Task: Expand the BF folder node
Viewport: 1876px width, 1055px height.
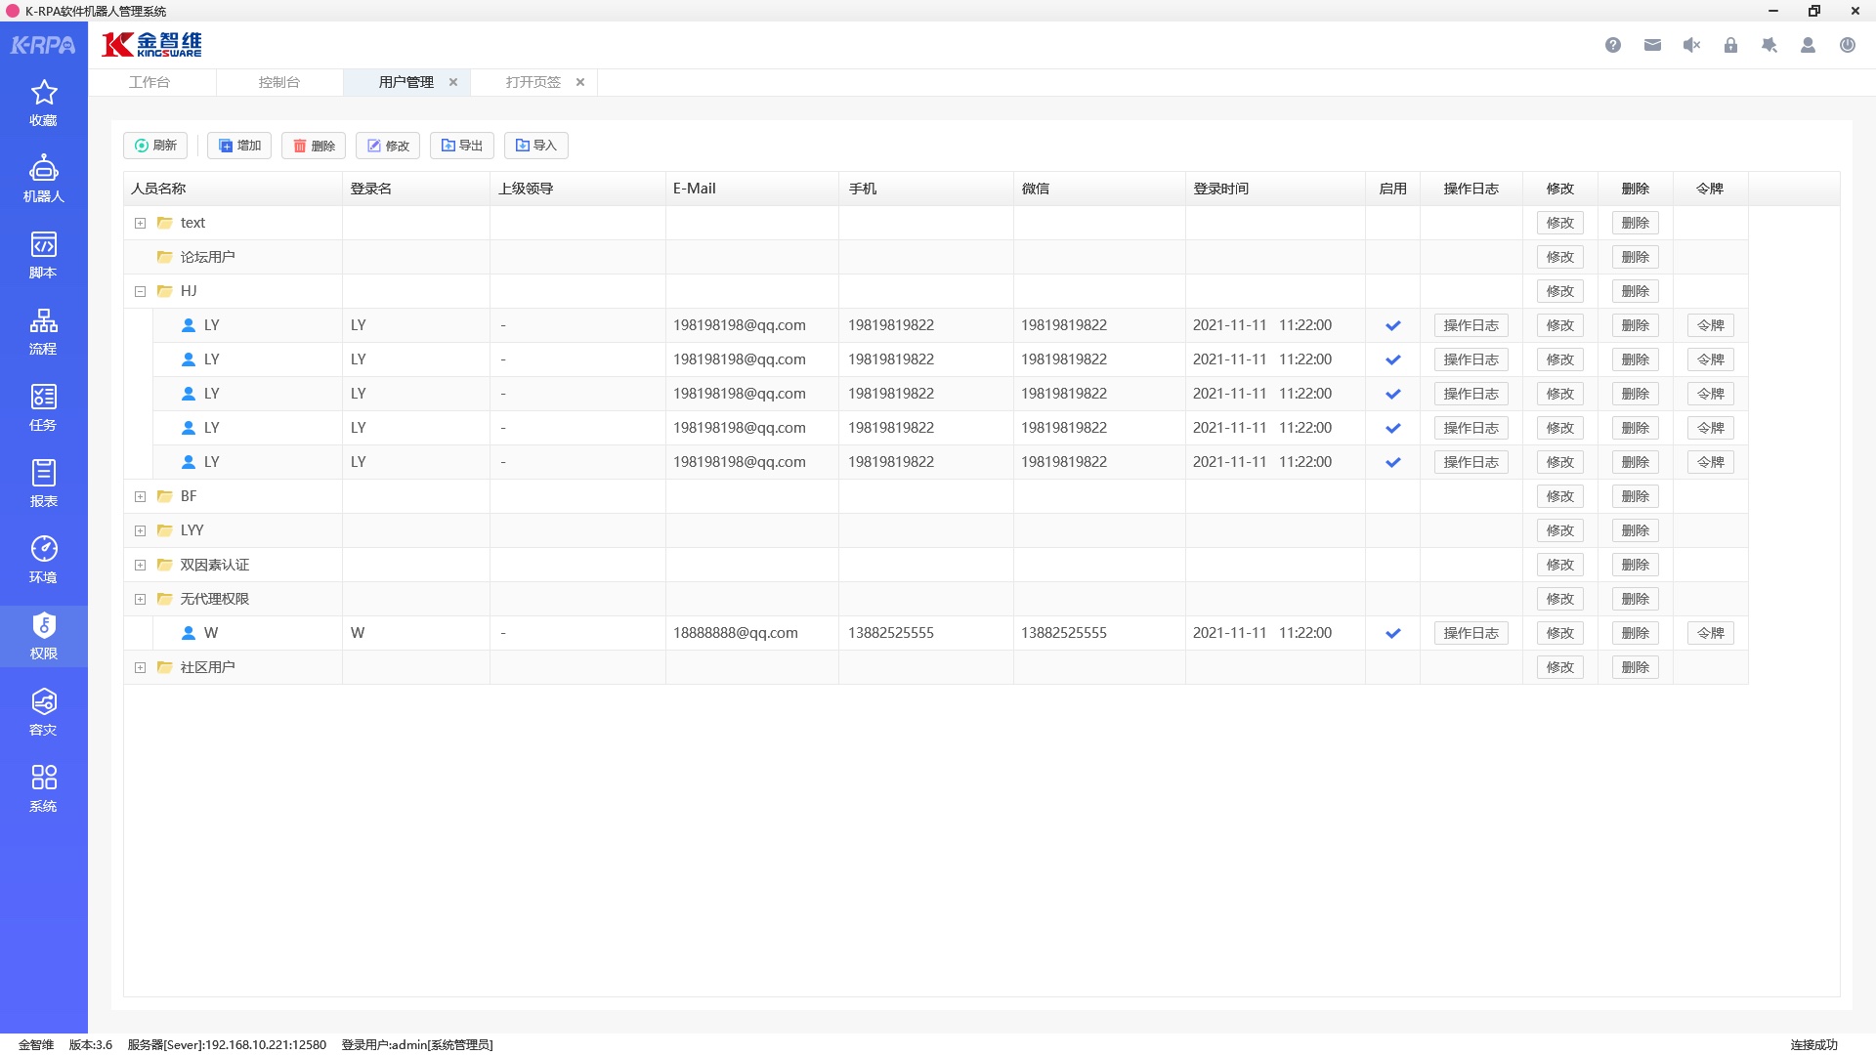Action: coord(140,496)
